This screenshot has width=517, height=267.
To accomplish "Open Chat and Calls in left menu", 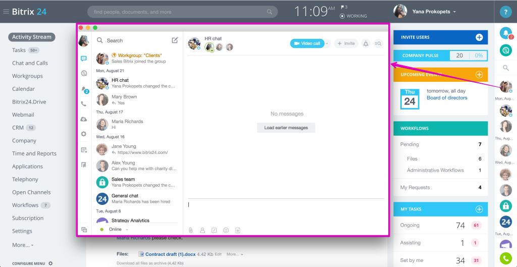I will click(x=30, y=63).
